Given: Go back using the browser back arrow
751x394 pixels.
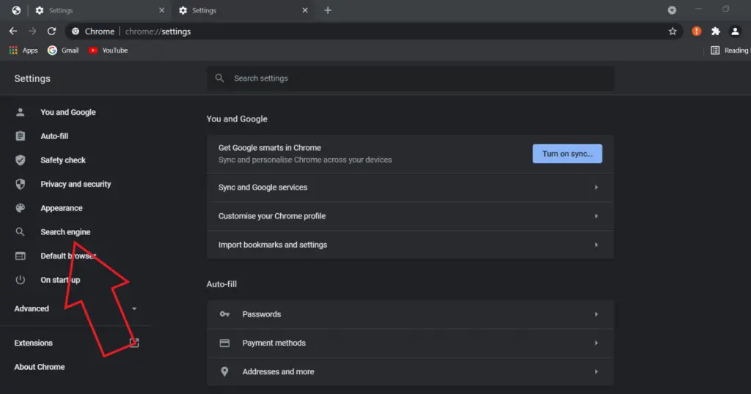Looking at the screenshot, I should pyautogui.click(x=13, y=31).
